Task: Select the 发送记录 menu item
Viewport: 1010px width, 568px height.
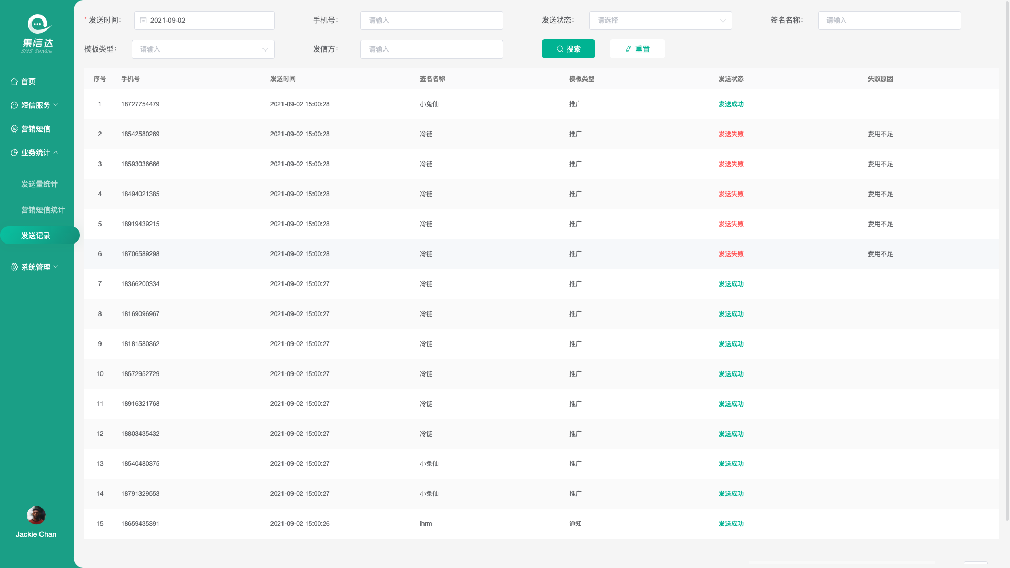Action: coord(36,236)
